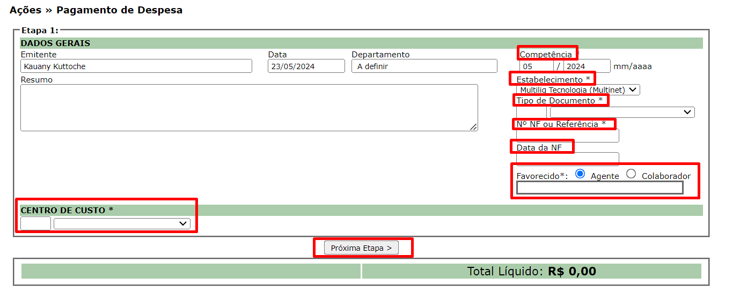
Task: Grab the Resumo text area resize handle
Action: point(473,127)
